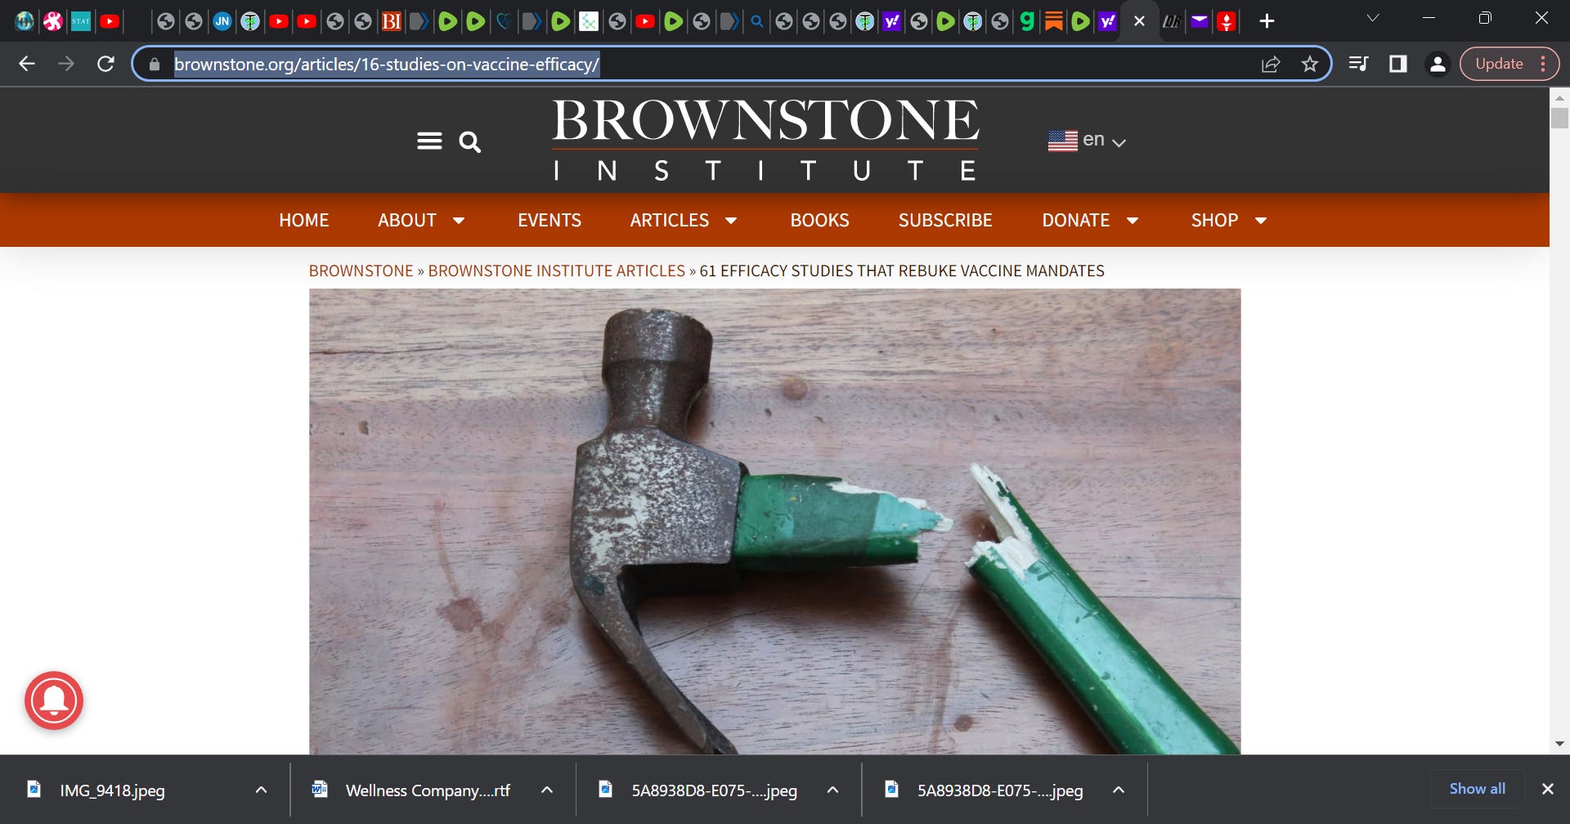Switch to the DR icon tab
Viewport: 1570px width, 824px height.
point(1171,21)
